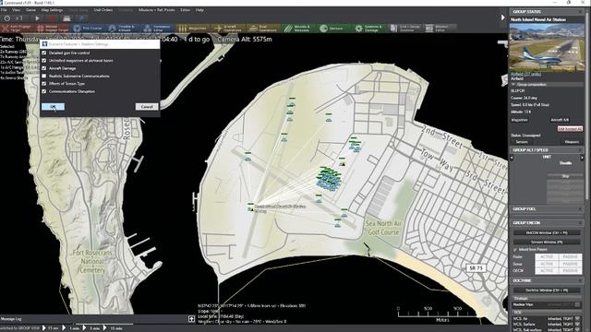Toggle Communications Disruption checkbox
The width and height of the screenshot is (591, 332).
coord(44,91)
